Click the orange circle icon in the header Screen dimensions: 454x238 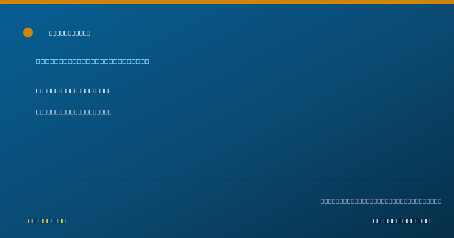click(28, 32)
